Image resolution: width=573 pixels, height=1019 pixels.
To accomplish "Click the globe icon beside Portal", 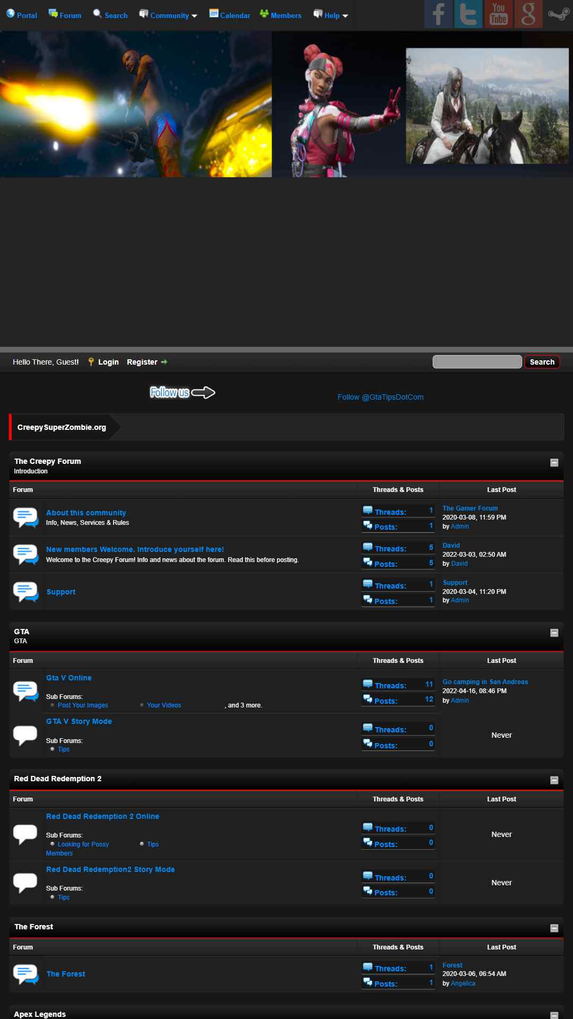I will pyautogui.click(x=10, y=13).
